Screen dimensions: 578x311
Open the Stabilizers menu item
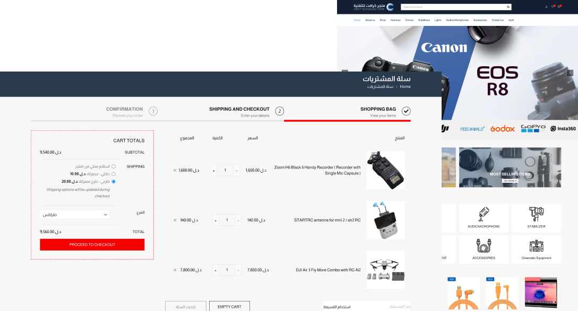point(424,20)
